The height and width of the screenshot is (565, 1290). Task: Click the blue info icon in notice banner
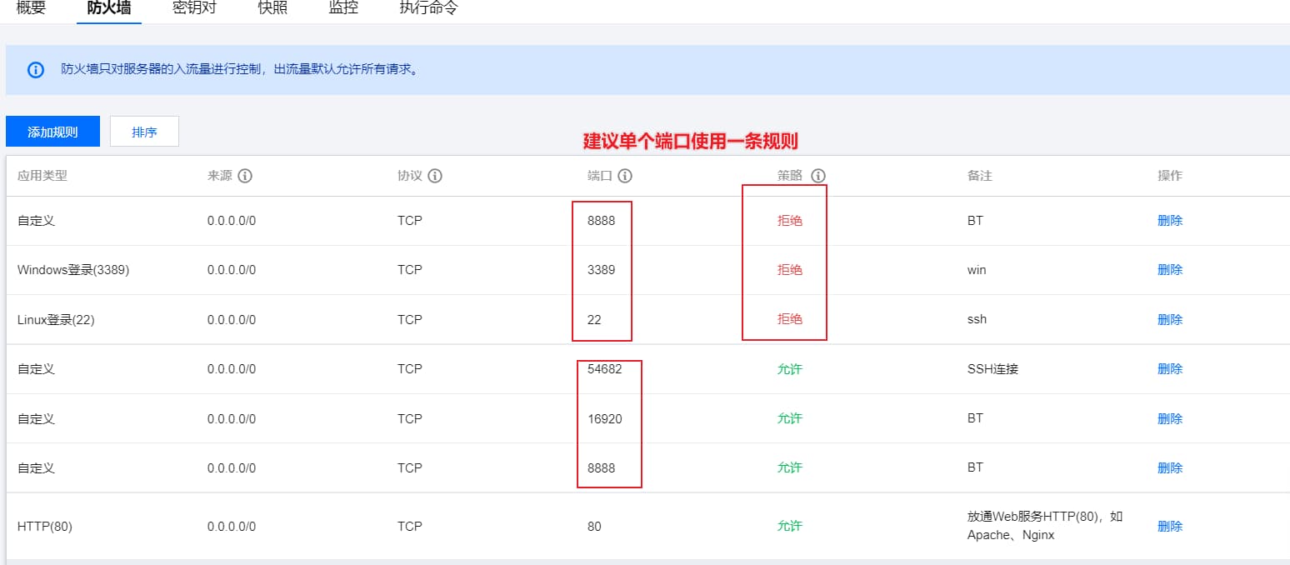click(x=36, y=70)
